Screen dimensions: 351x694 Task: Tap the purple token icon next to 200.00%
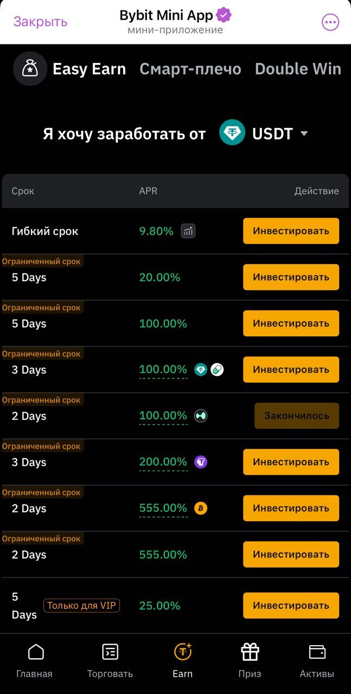(x=201, y=461)
